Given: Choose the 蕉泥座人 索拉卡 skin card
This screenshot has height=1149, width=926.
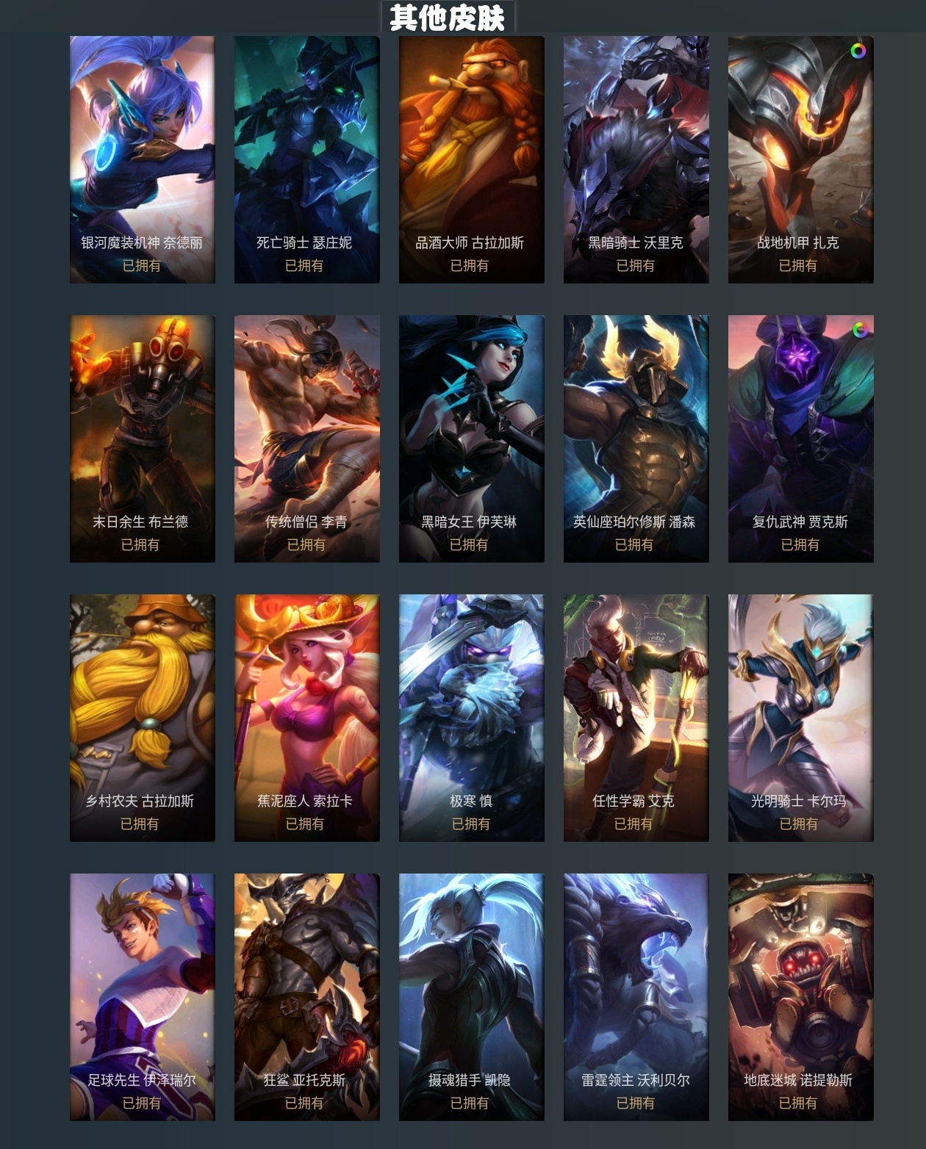Looking at the screenshot, I should coord(307,718).
